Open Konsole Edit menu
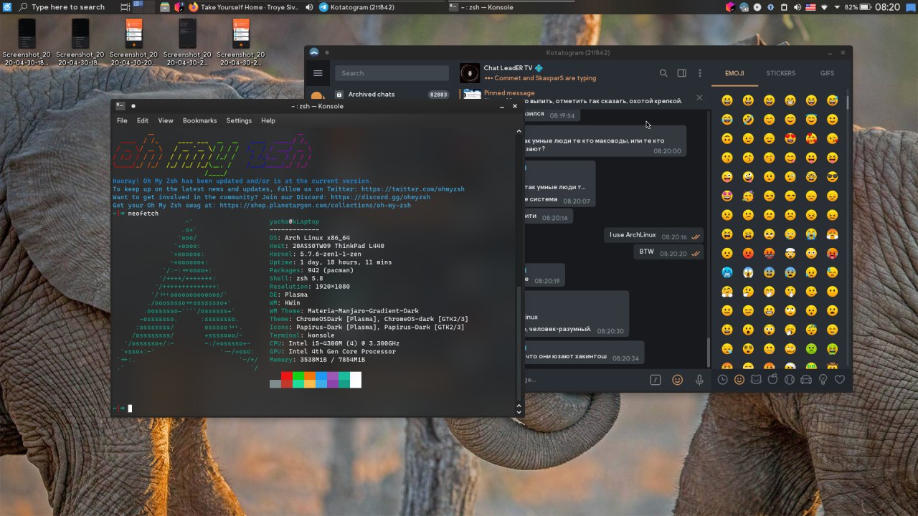This screenshot has height=516, width=918. click(143, 120)
